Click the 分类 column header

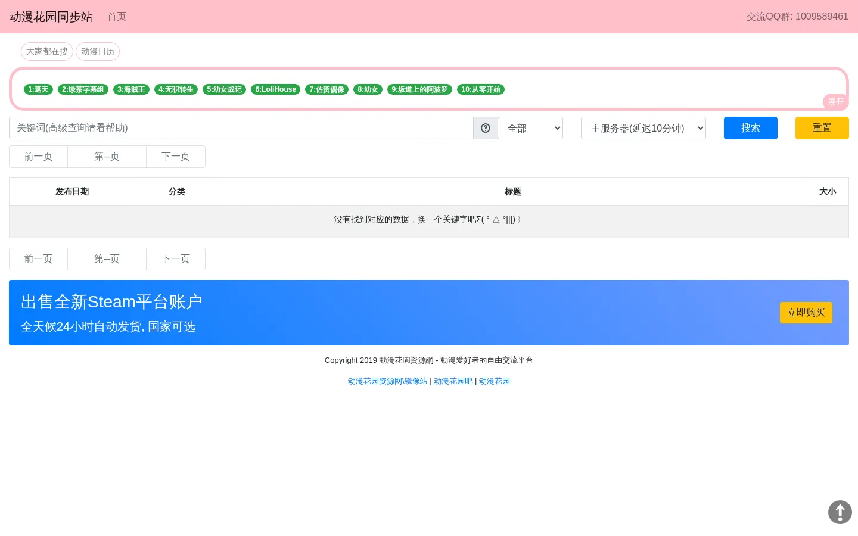click(x=177, y=192)
